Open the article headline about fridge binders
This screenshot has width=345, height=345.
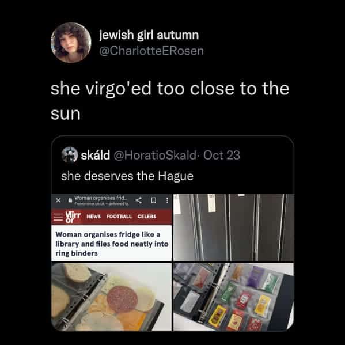pyautogui.click(x=112, y=244)
